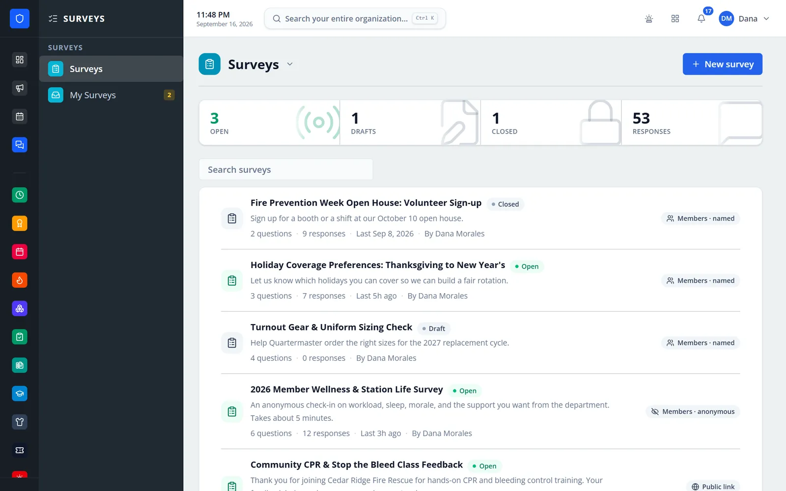Open the blue graduation cap icon
This screenshot has width=786, height=491.
point(20,394)
